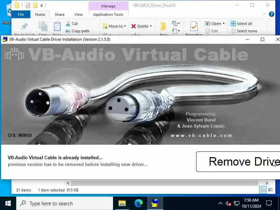Click Select none in the ribbon

tap(244, 31)
